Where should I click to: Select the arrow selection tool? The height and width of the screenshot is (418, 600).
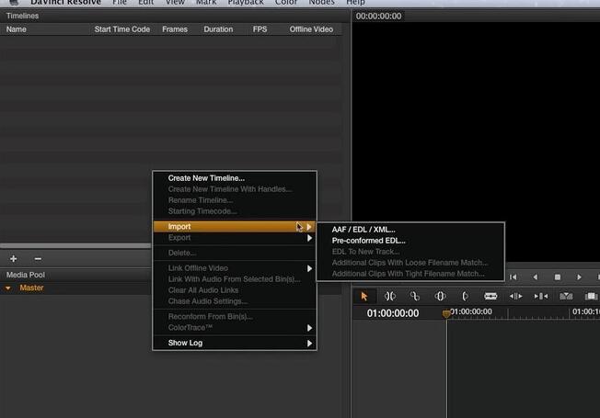tap(364, 296)
